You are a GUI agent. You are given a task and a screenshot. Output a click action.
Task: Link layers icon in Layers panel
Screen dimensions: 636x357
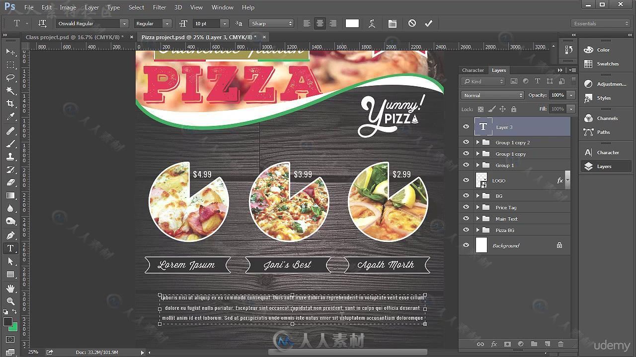[x=480, y=344]
